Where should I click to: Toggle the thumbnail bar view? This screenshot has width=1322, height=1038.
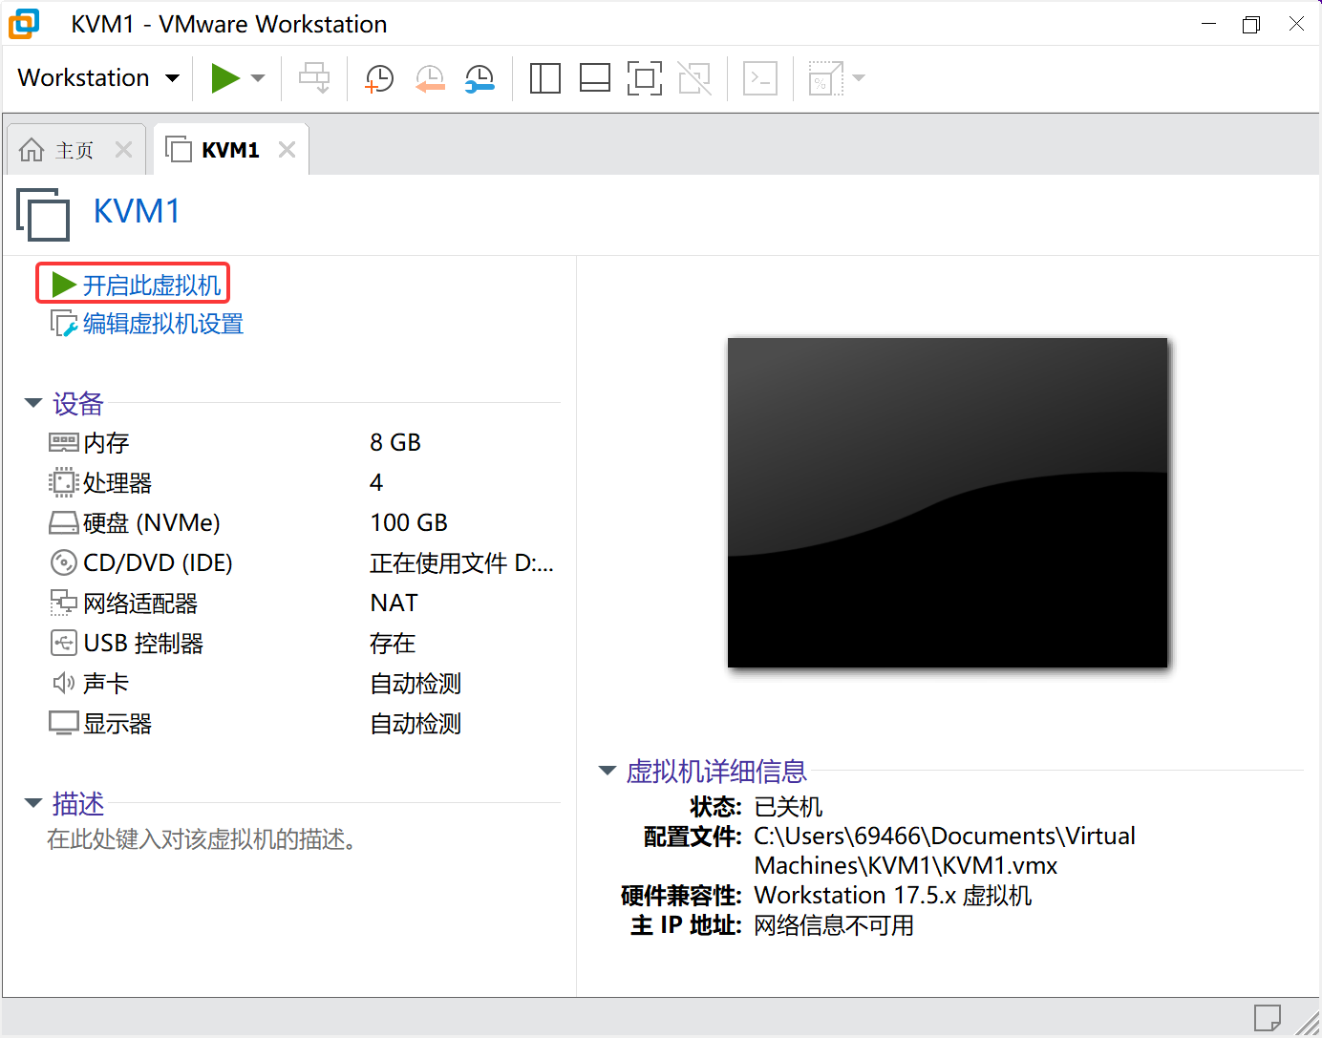[x=594, y=78]
